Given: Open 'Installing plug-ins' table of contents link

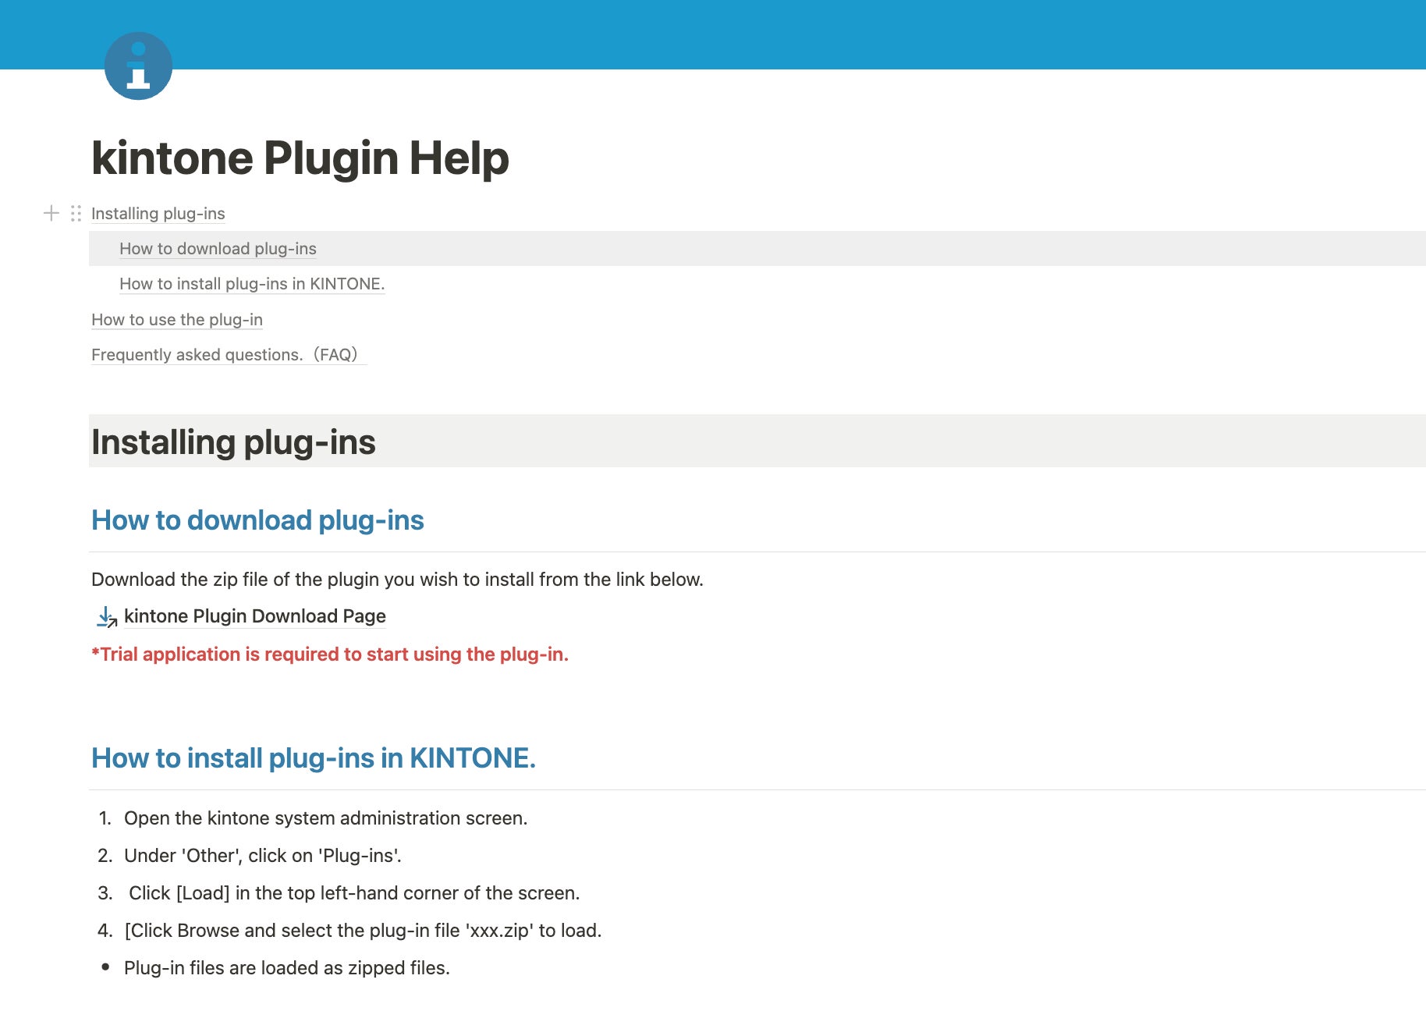Looking at the screenshot, I should (158, 214).
